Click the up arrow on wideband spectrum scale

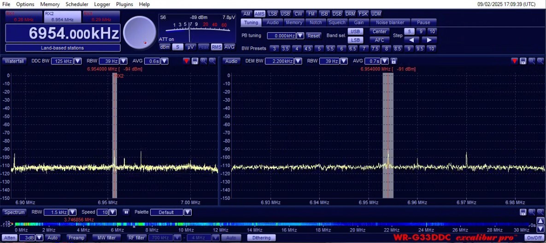pos(540,221)
